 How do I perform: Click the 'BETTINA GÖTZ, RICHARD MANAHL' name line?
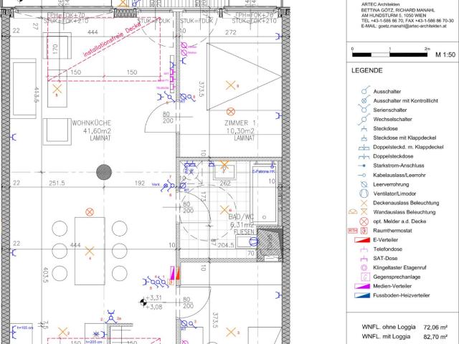(398, 10)
